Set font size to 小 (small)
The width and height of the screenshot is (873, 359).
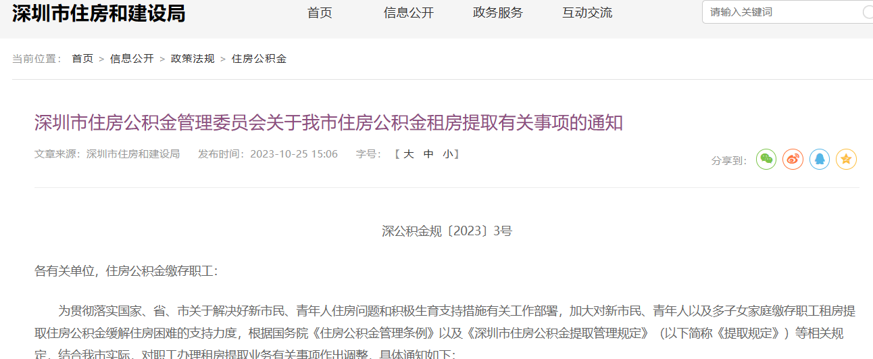(448, 154)
